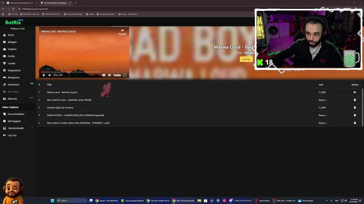The width and height of the screenshot is (364, 204).
Task: Open the laminos93 - Kick bookmark
Action: (x=30, y=14)
